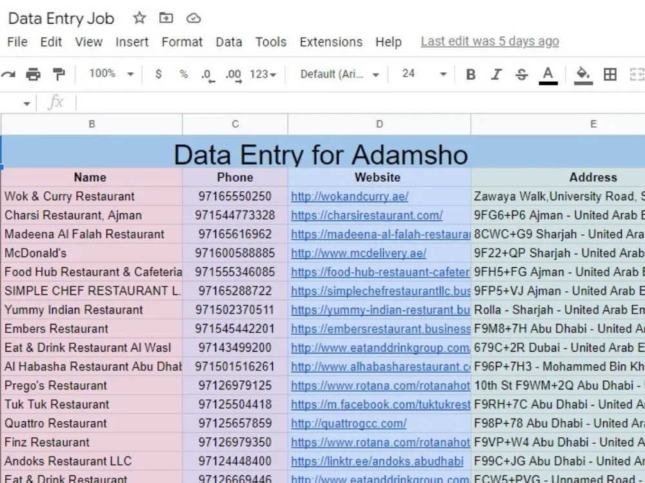Viewport: 645px width, 483px height.
Task: Open the zoom 100% dropdown
Action: (x=112, y=74)
